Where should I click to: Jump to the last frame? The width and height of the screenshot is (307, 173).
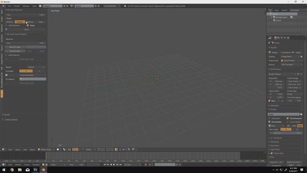pyautogui.click(x=120, y=164)
